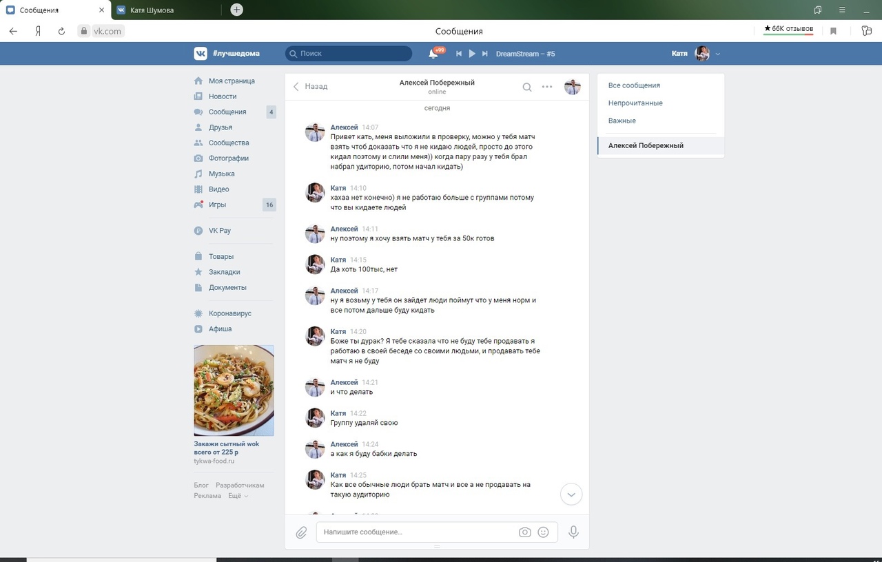The image size is (882, 562).
Task: Select the Непрочитанные messages filter
Action: (x=635, y=103)
